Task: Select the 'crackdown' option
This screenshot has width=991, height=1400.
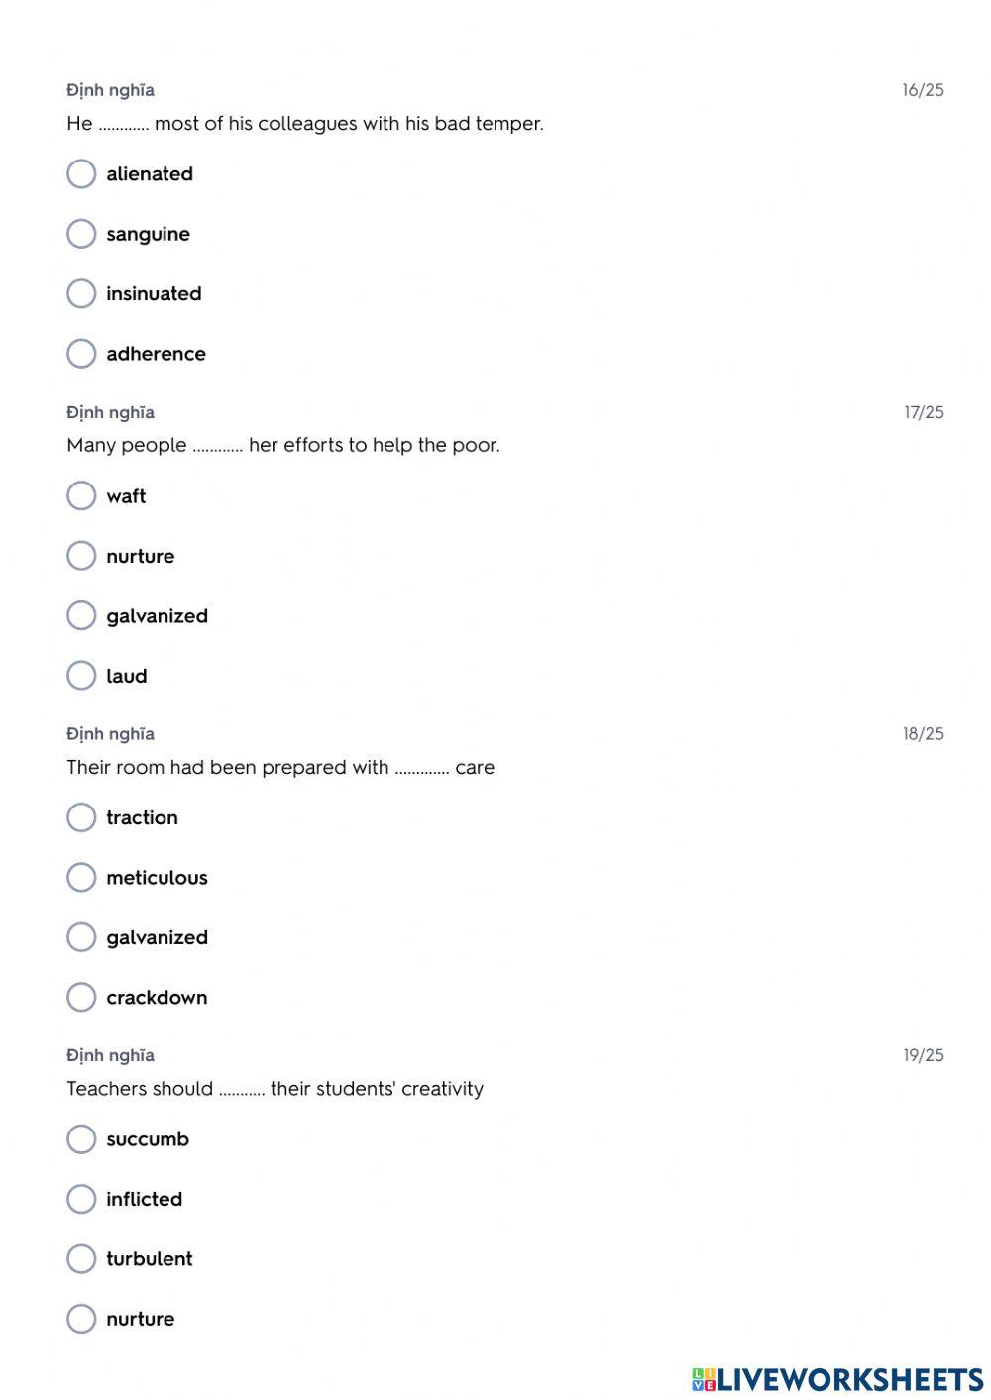Action: 81,997
